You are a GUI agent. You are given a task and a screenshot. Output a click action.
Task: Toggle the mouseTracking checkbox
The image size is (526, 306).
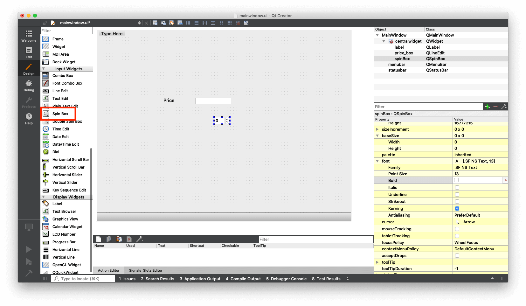coord(457,229)
